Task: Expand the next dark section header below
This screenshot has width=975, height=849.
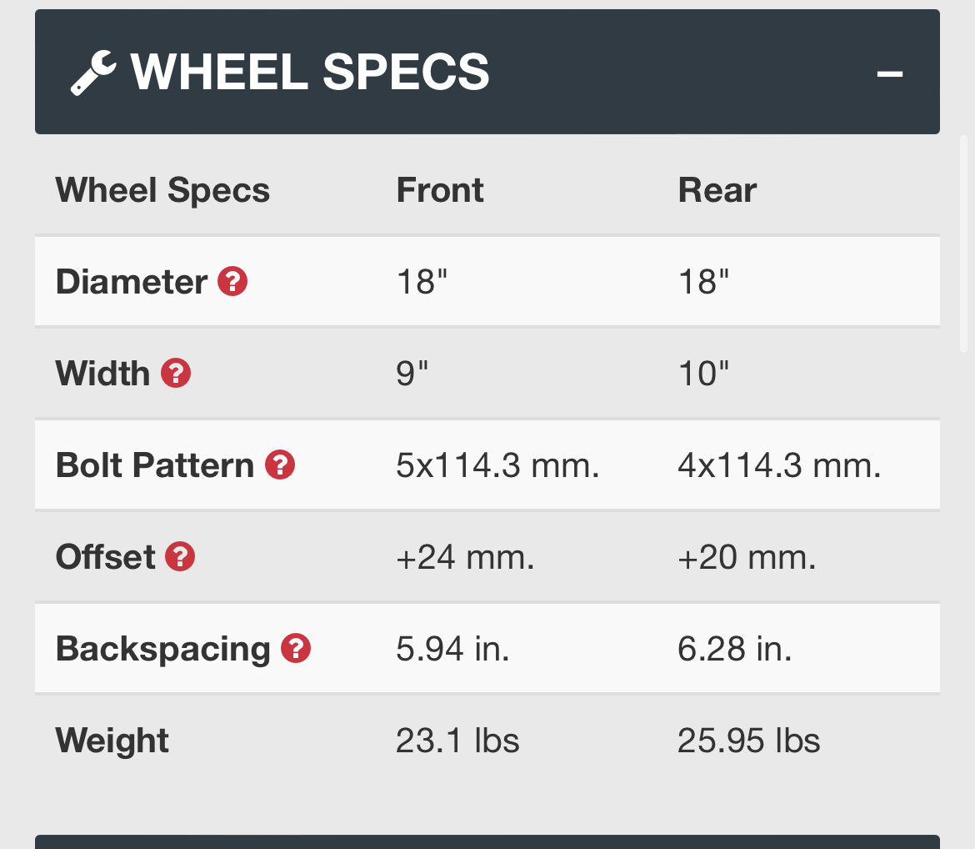Action: pyautogui.click(x=487, y=841)
